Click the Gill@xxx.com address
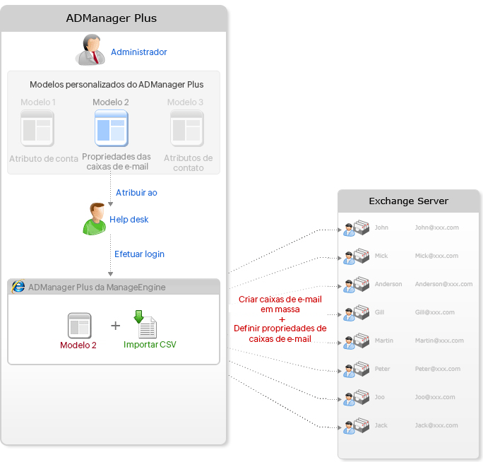 [435, 312]
